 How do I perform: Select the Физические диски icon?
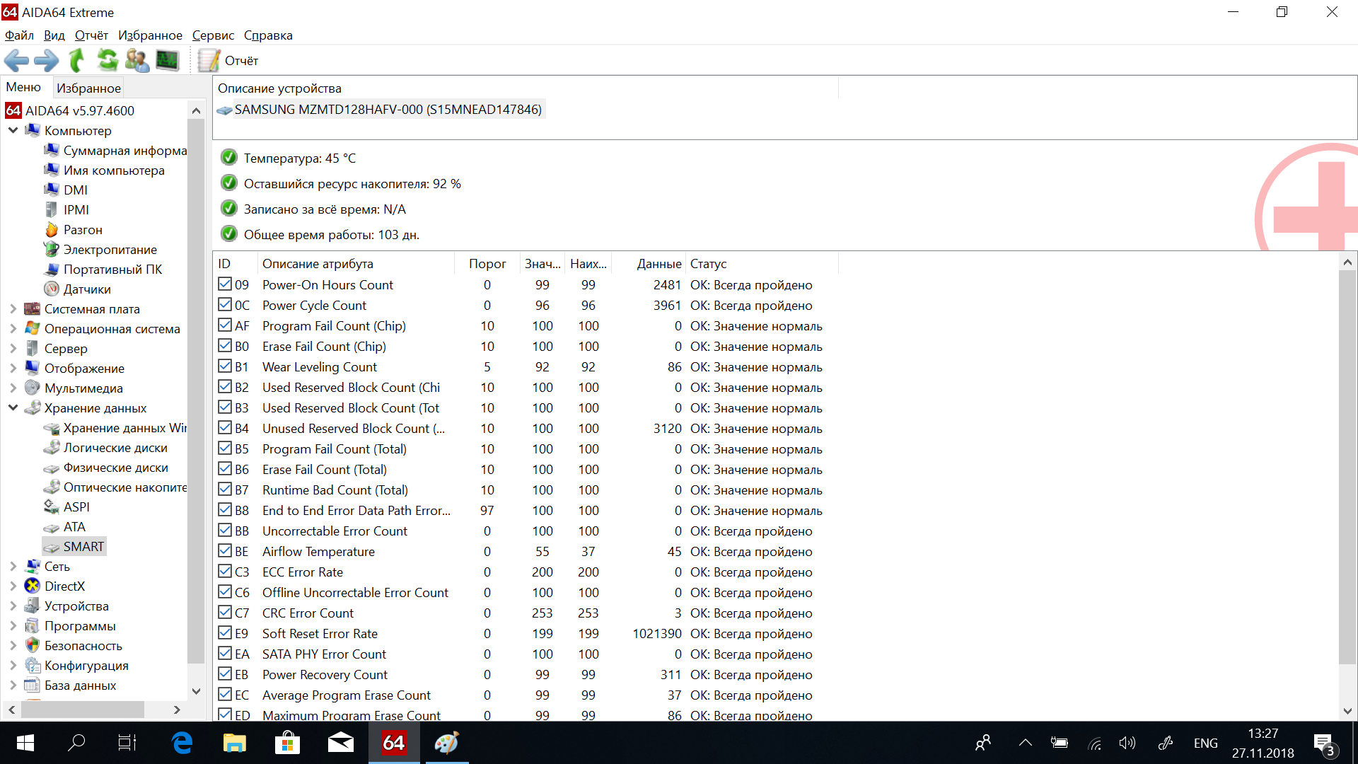pyautogui.click(x=51, y=468)
